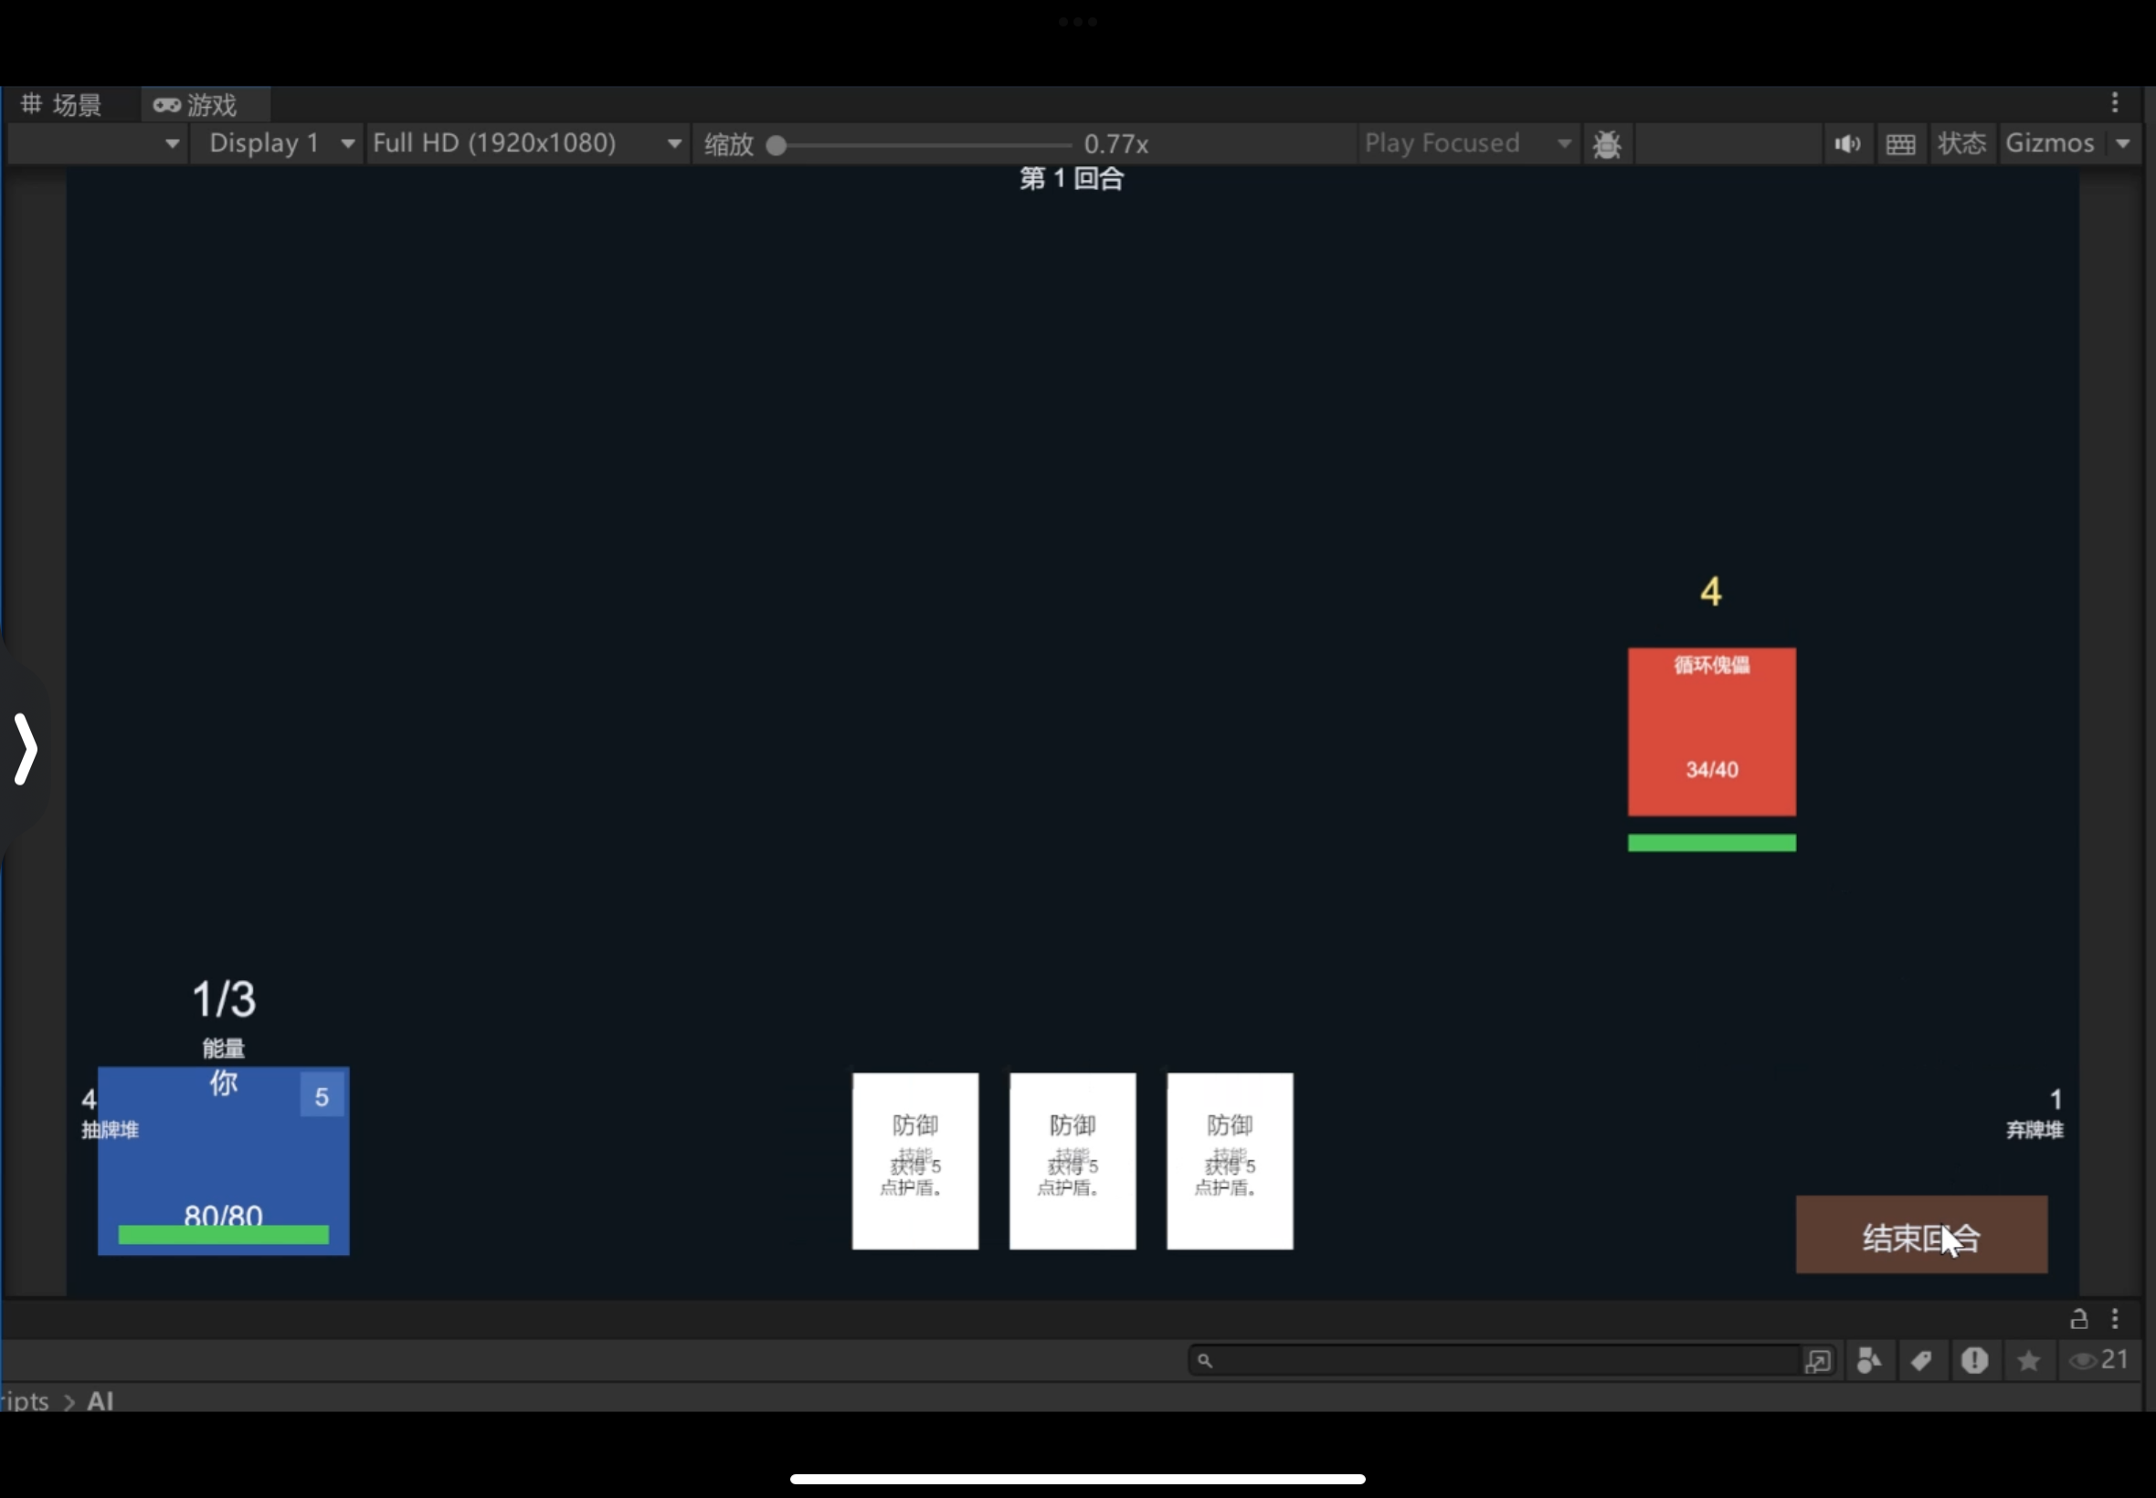Open the 弃牌堆 discard pile
Viewport: 2156px width, 1498px height.
click(x=2034, y=1114)
